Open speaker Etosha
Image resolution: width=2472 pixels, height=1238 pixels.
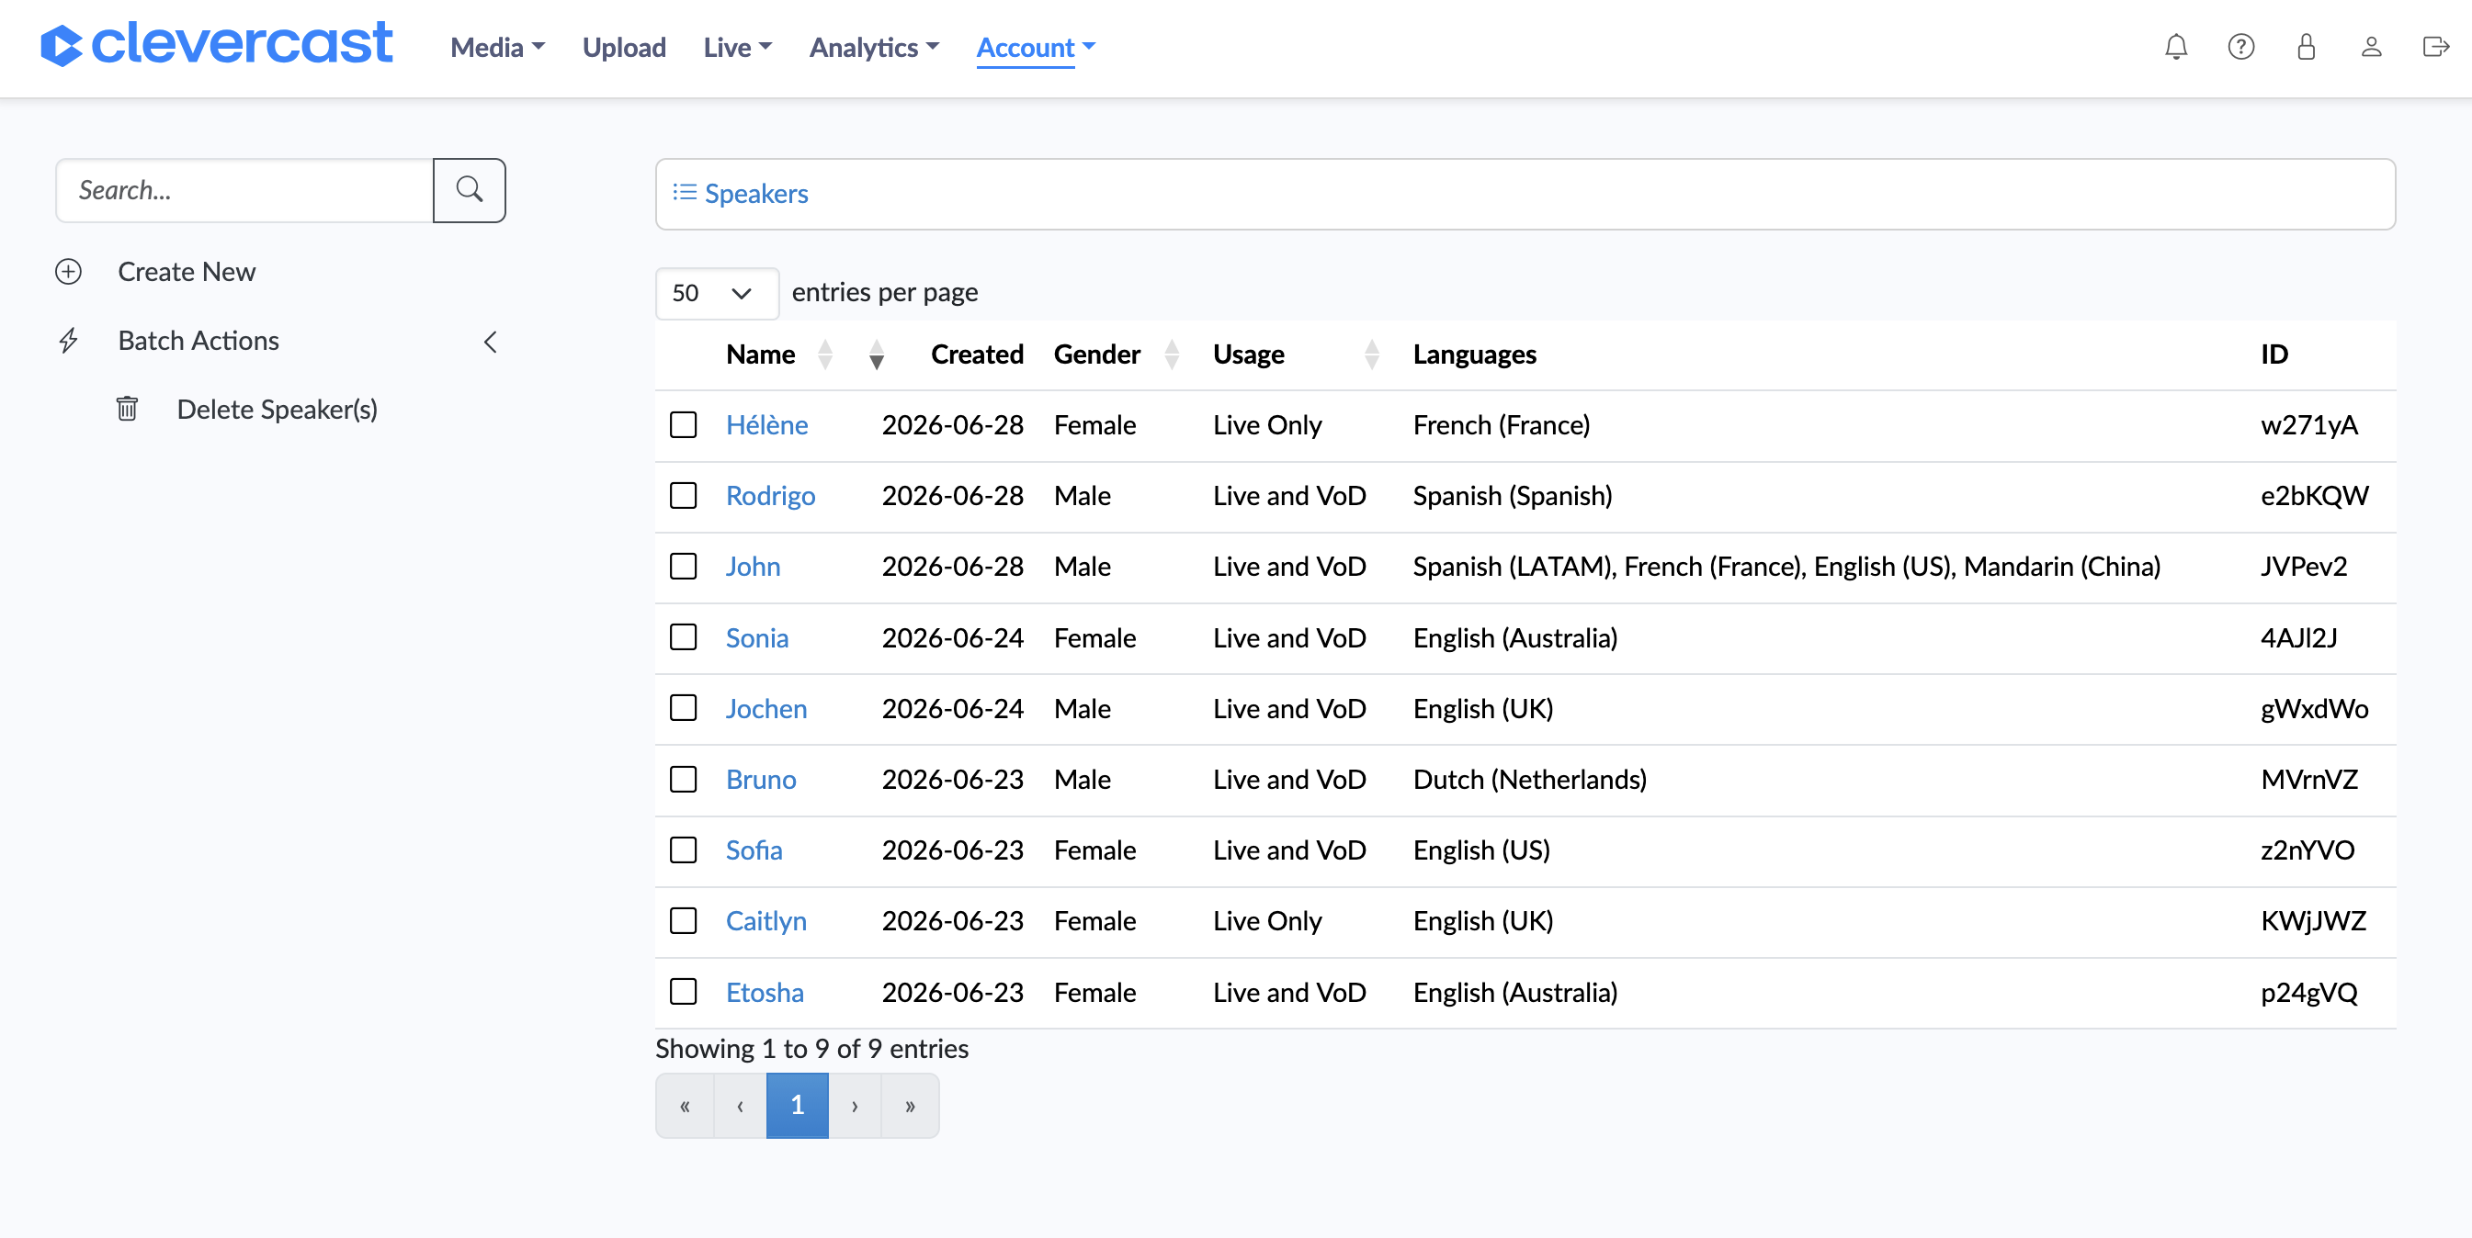tap(764, 993)
